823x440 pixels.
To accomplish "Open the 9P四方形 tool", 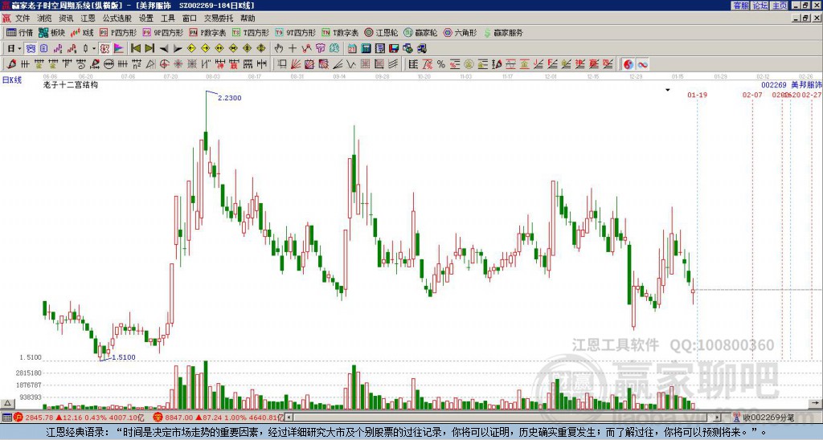I will tap(162, 32).
